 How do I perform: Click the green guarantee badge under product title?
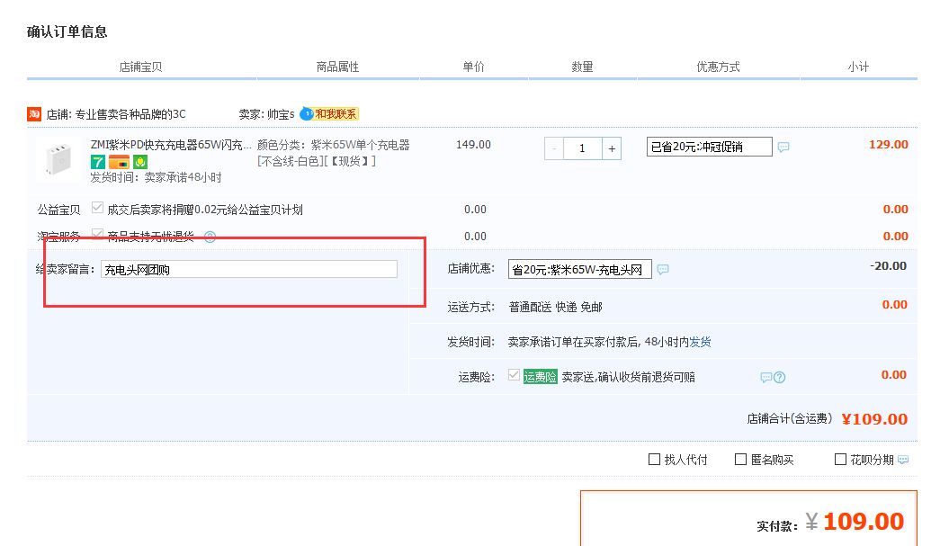point(140,162)
